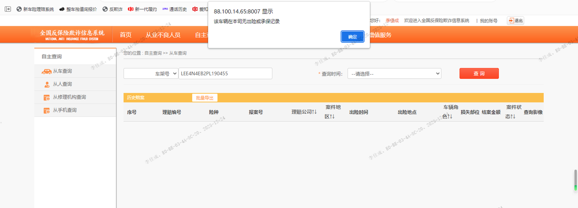
Task: Go to 首页 in navigation bar
Action: [x=126, y=35]
